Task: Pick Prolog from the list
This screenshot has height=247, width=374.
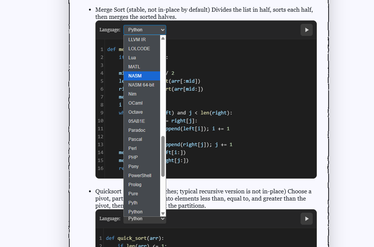Action: pyautogui.click(x=142, y=184)
